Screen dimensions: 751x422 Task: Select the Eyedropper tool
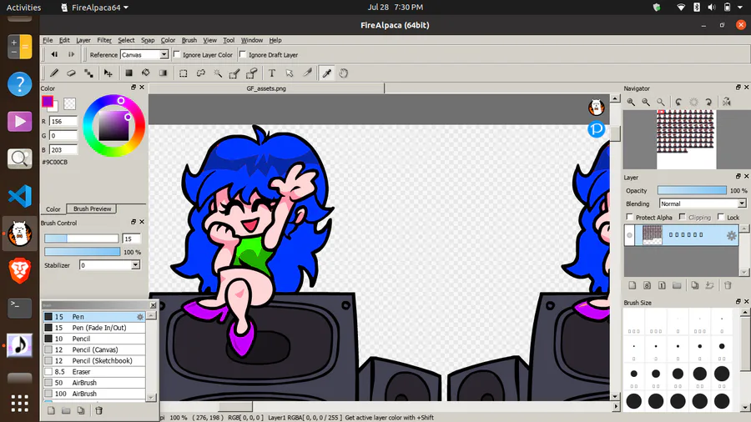click(326, 73)
